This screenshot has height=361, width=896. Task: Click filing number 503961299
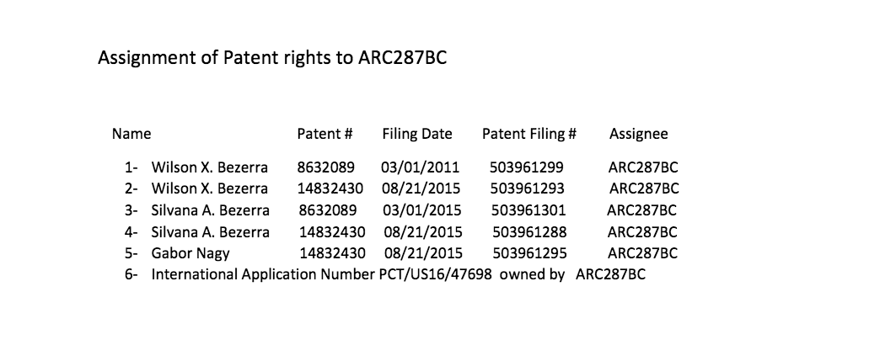click(527, 167)
